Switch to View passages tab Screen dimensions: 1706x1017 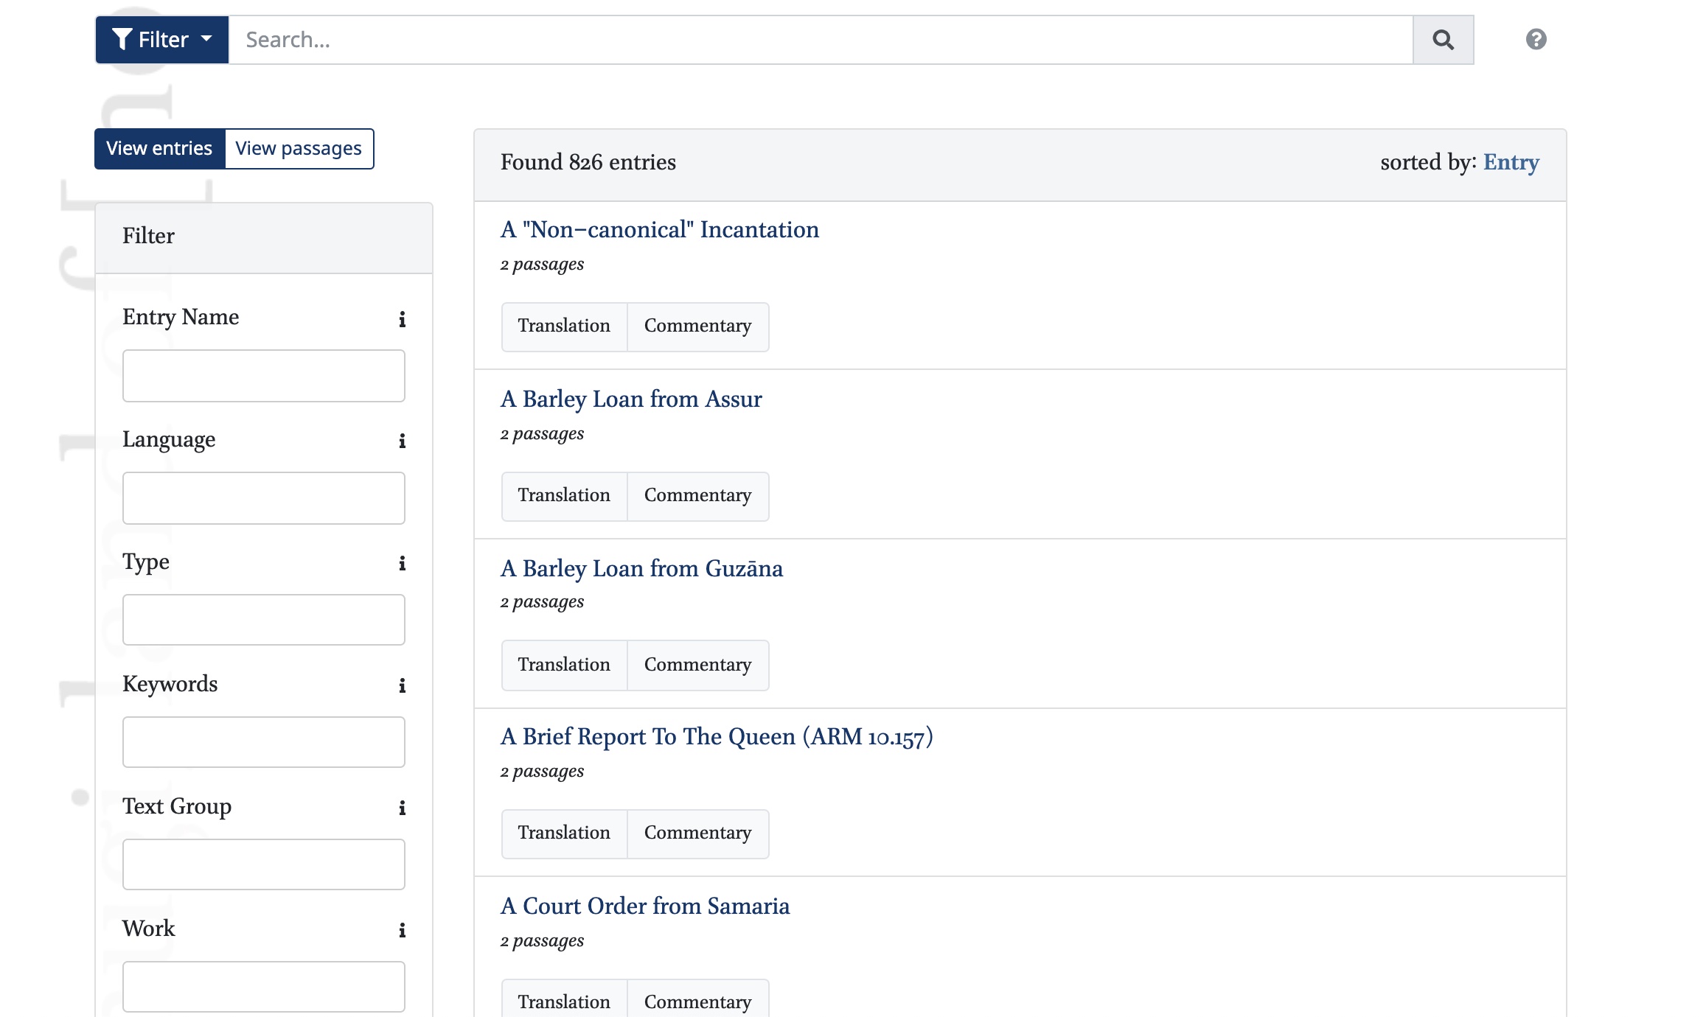(299, 149)
